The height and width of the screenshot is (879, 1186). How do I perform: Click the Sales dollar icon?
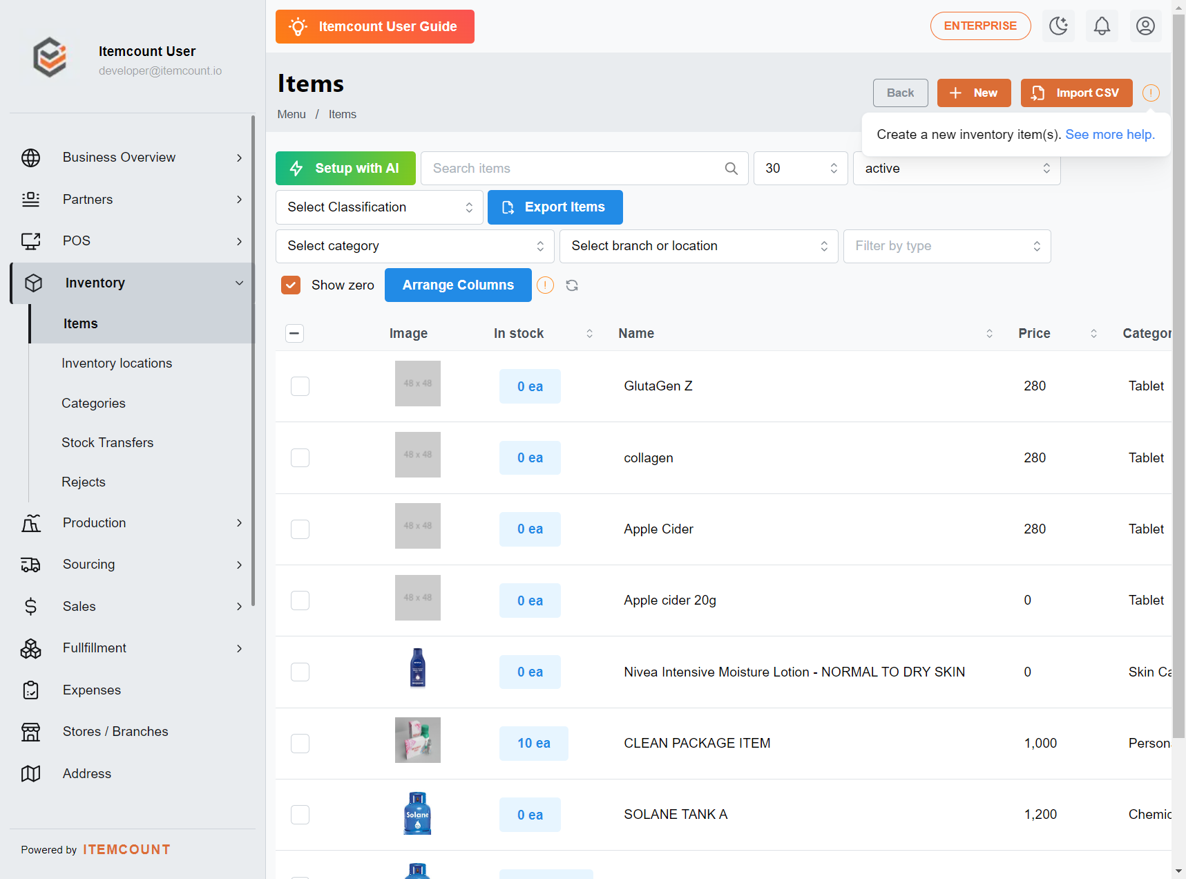click(30, 607)
